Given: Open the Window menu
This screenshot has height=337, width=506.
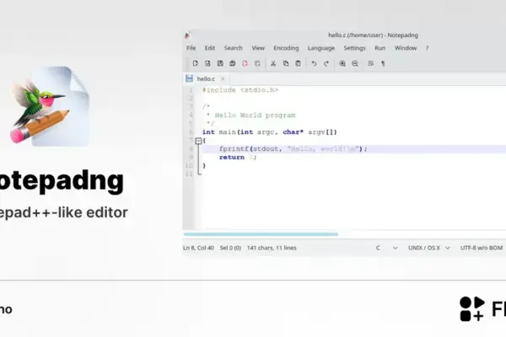Looking at the screenshot, I should [x=406, y=48].
